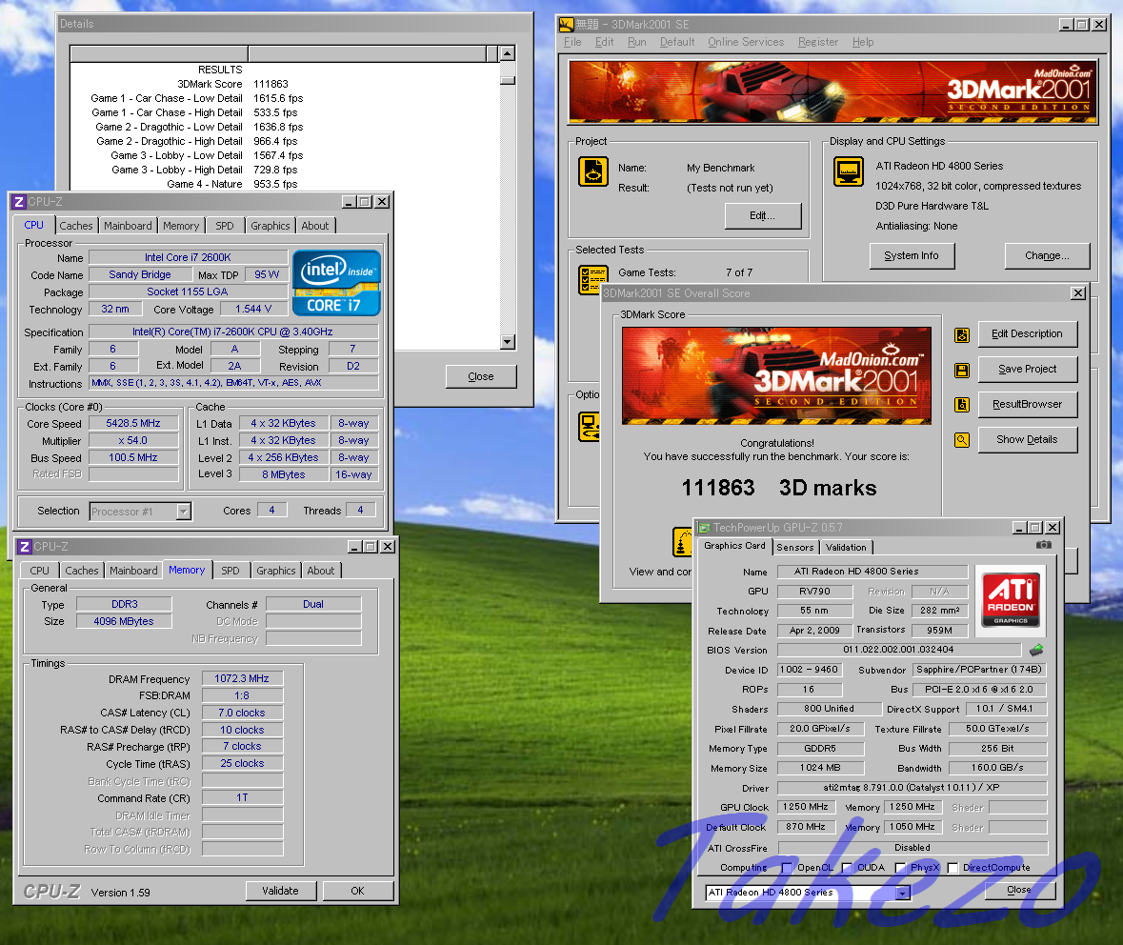Image resolution: width=1123 pixels, height=945 pixels.
Task: Switch to CPU tab in lower CPU-Z window
Action: (x=39, y=571)
